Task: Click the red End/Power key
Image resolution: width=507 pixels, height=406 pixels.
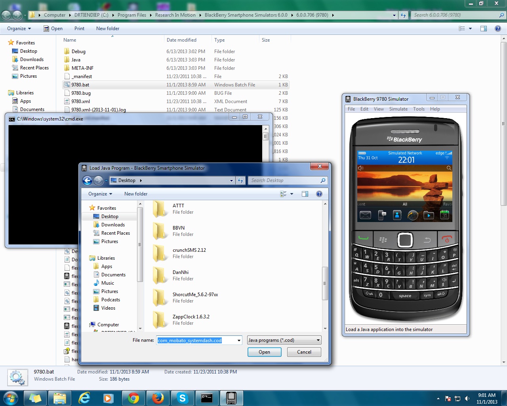Action: tap(447, 239)
